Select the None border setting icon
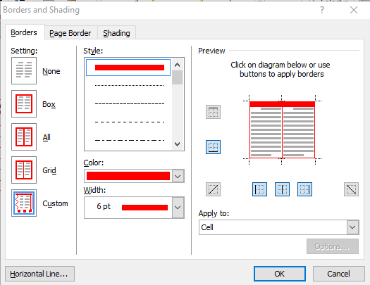The width and height of the screenshot is (370, 285). tap(24, 70)
